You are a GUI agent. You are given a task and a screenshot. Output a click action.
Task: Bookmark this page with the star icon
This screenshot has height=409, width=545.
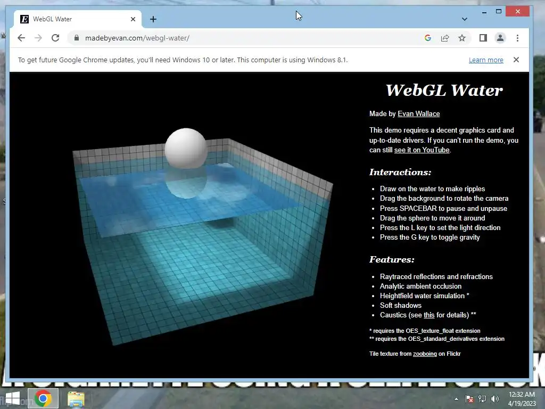462,38
